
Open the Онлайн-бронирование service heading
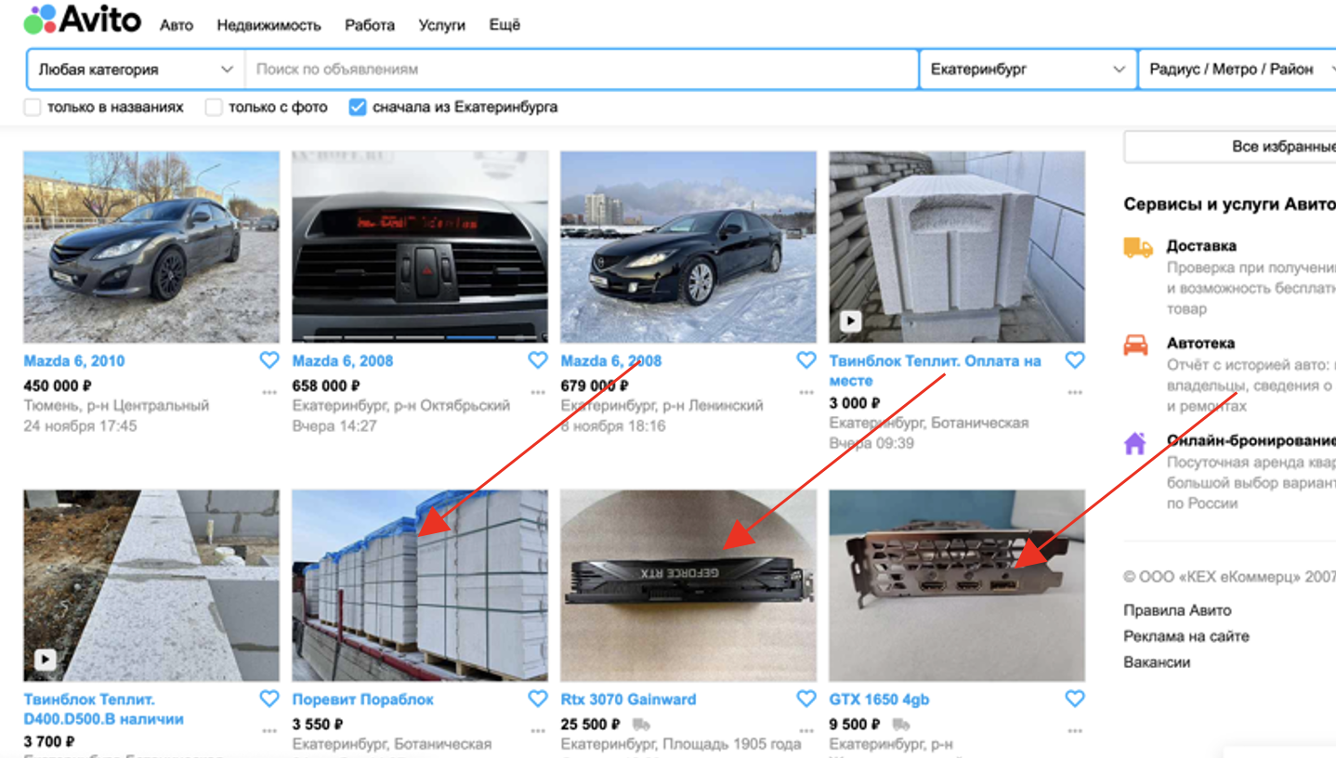[1251, 440]
